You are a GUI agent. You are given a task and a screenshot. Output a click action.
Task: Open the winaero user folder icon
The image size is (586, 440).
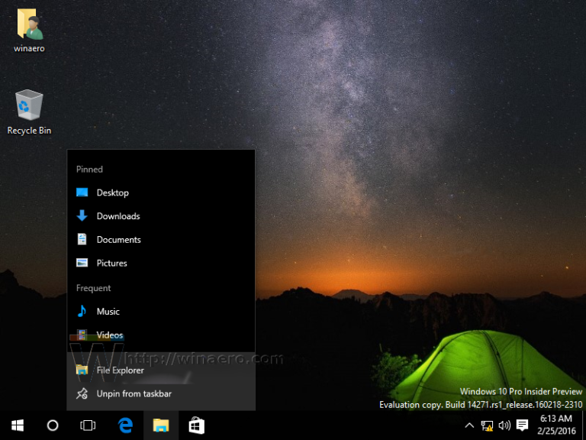click(x=29, y=26)
